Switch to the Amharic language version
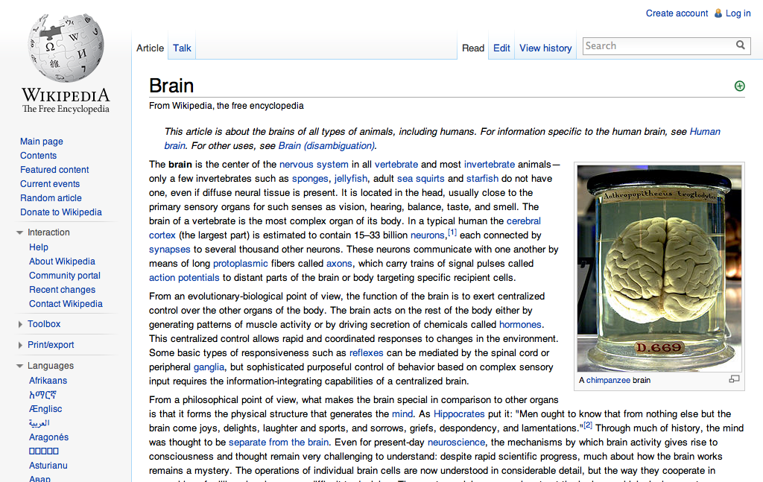 (x=42, y=395)
